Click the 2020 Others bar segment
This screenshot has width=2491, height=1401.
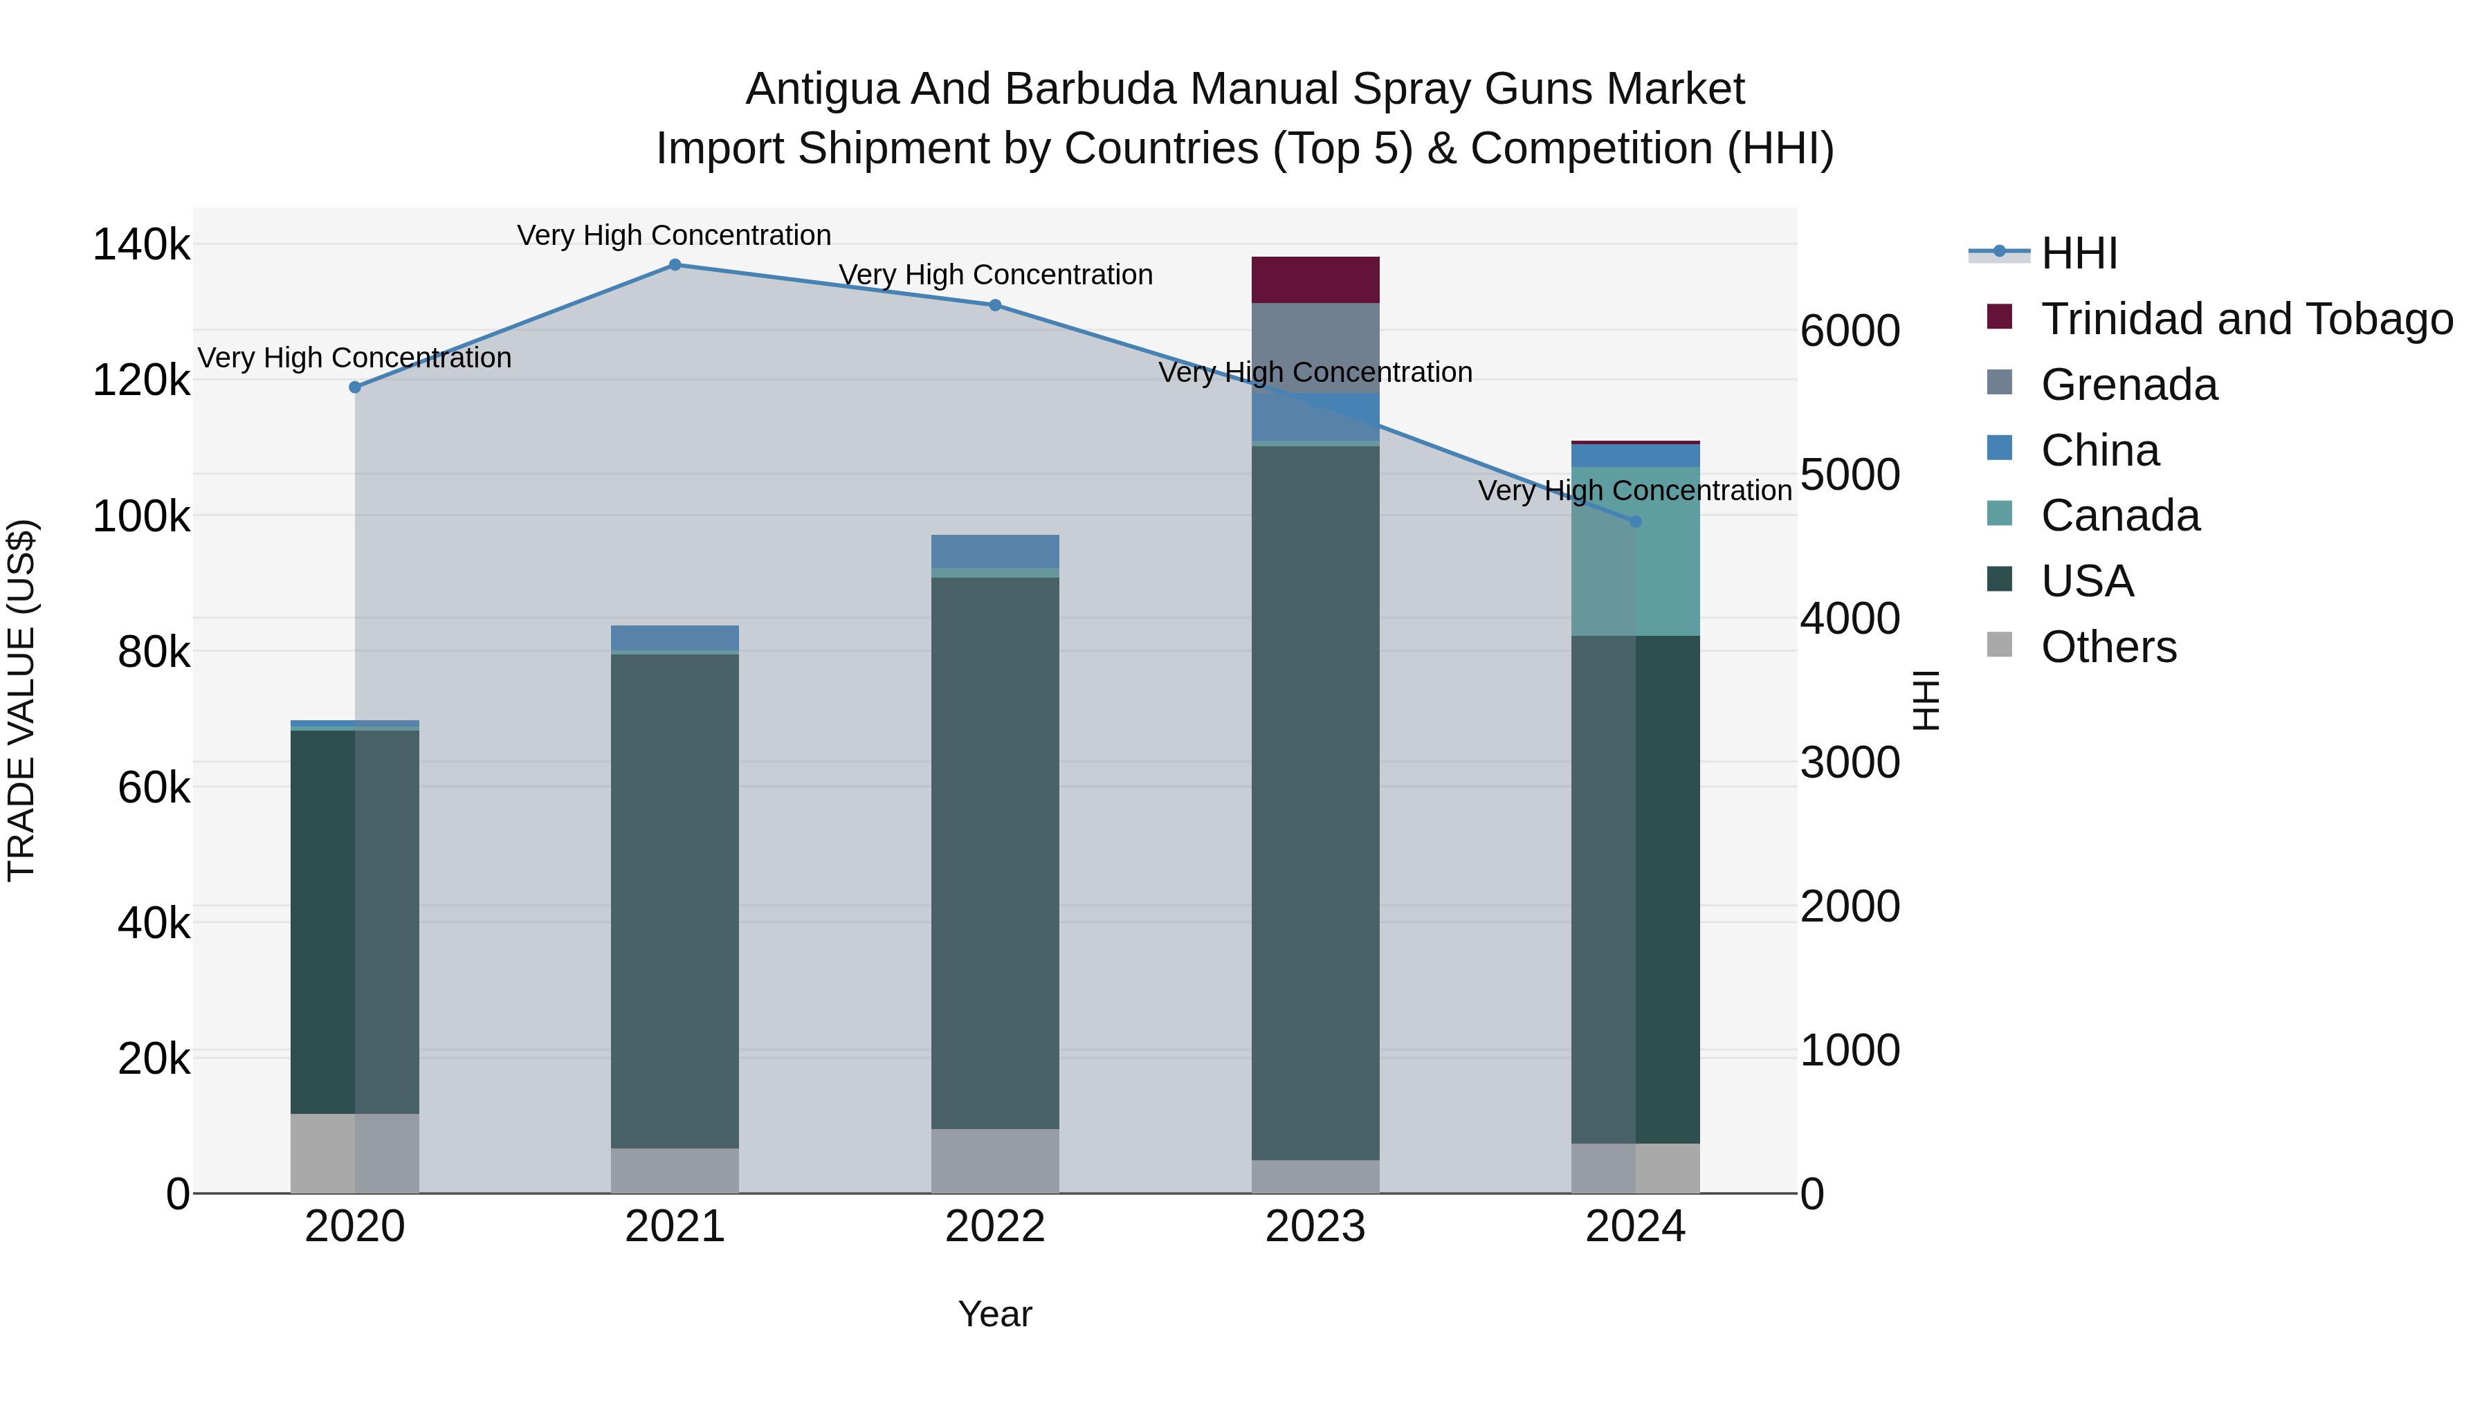(355, 1153)
